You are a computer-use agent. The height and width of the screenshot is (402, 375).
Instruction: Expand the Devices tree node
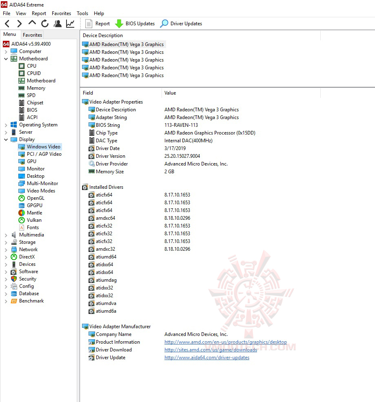point(6,264)
